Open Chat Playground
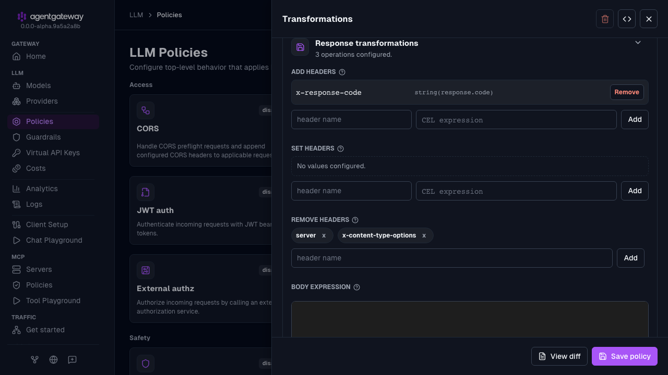 point(53,240)
